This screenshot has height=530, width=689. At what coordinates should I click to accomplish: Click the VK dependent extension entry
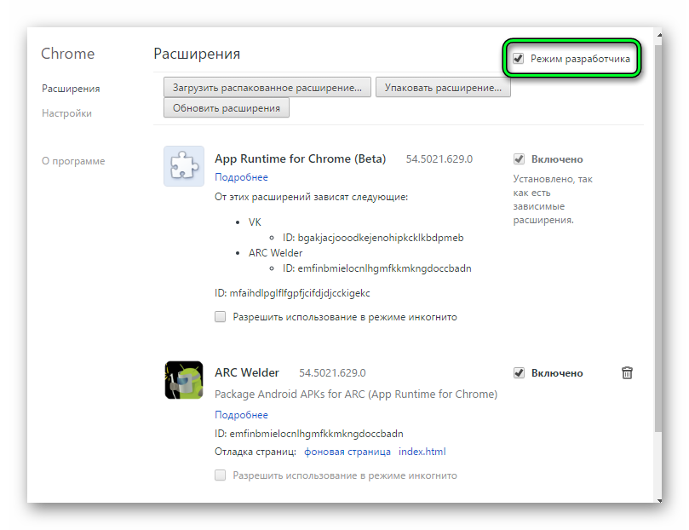tap(255, 222)
